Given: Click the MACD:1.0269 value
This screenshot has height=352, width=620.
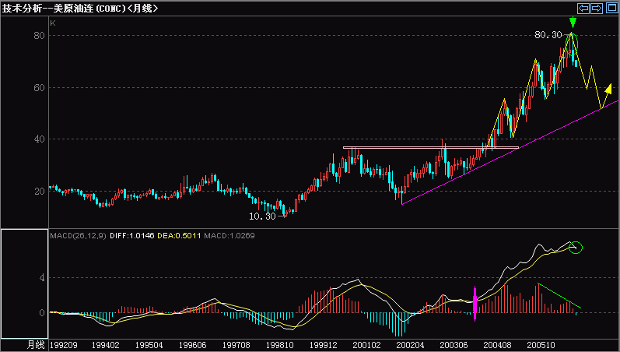Looking at the screenshot, I should pyautogui.click(x=229, y=236).
